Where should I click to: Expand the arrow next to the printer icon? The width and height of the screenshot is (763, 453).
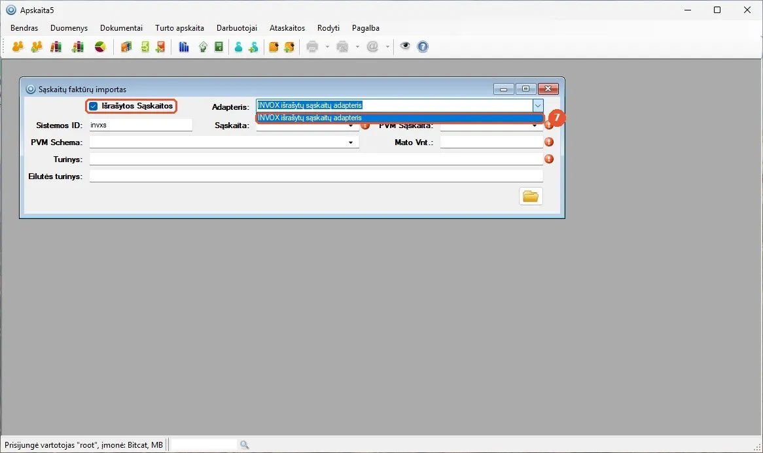(x=327, y=46)
